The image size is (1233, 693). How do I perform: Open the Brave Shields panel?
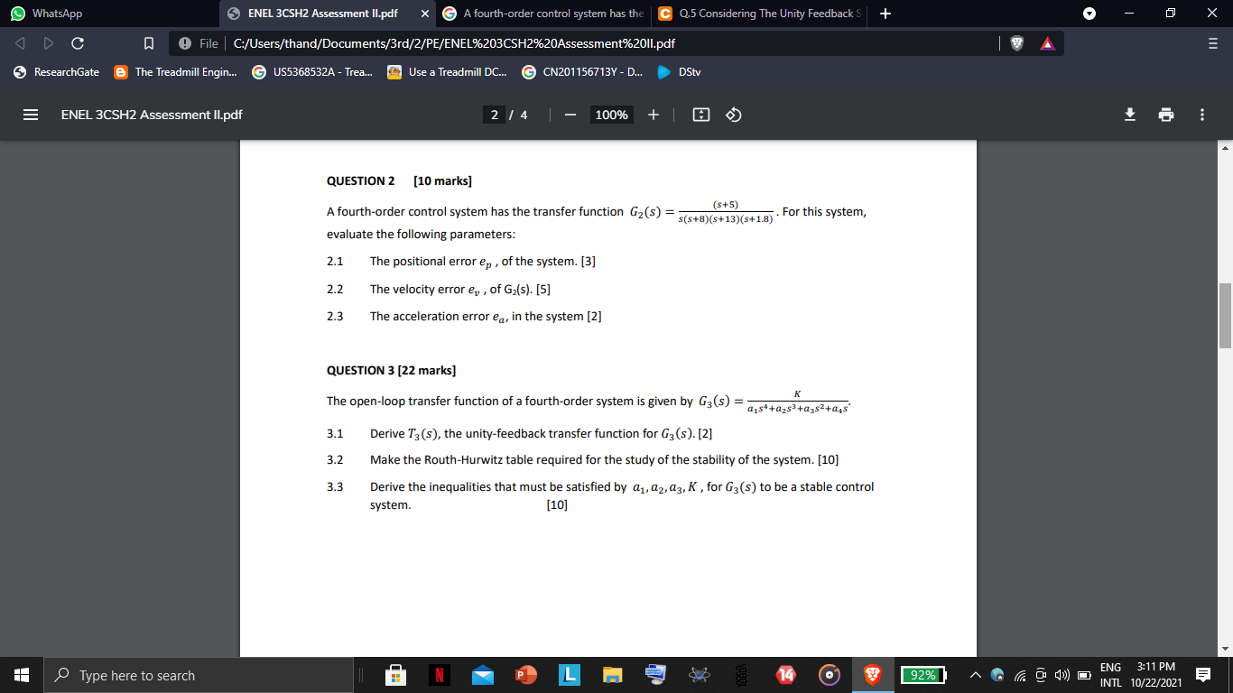point(1017,42)
